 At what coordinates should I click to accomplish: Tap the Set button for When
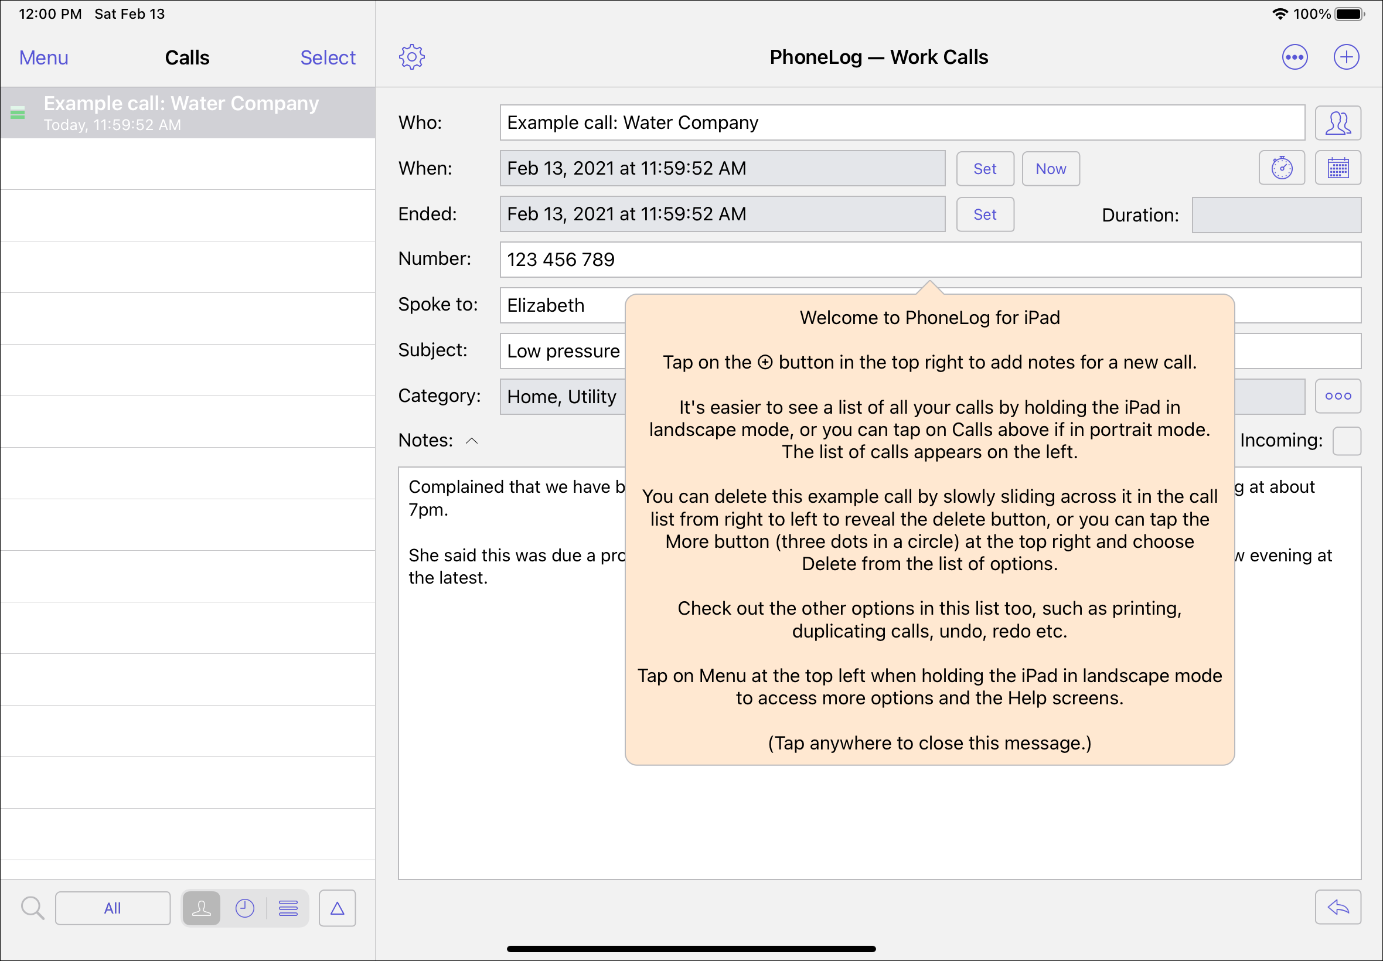click(984, 169)
